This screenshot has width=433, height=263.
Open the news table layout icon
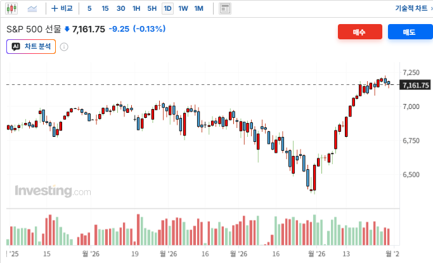225,8
